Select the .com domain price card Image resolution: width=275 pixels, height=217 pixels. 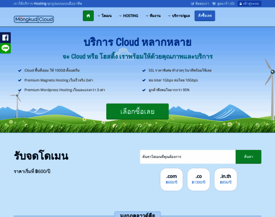tap(172, 179)
